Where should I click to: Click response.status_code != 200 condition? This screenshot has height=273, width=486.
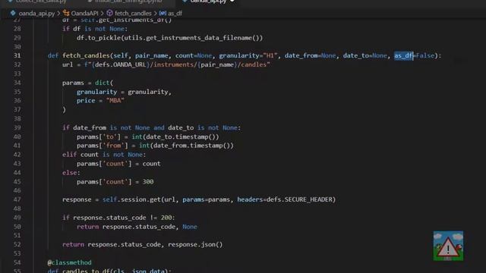click(122, 218)
